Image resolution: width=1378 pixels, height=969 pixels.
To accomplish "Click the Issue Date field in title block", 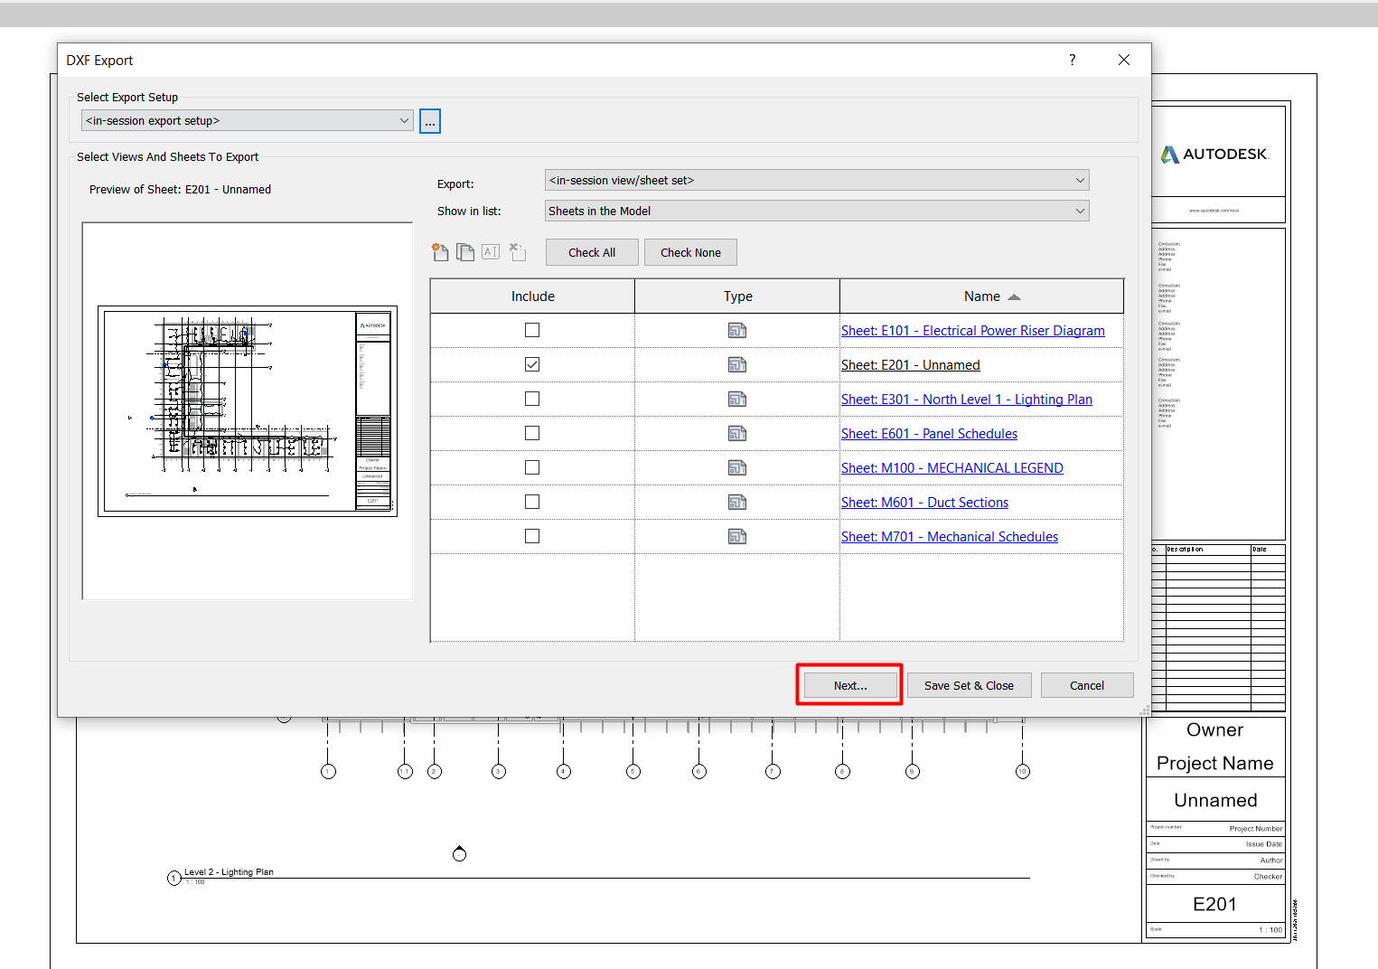I will (x=1263, y=844).
